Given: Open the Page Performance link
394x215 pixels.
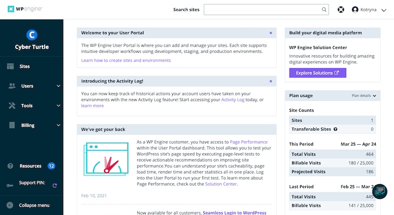Looking at the screenshot, I should pos(248,142).
